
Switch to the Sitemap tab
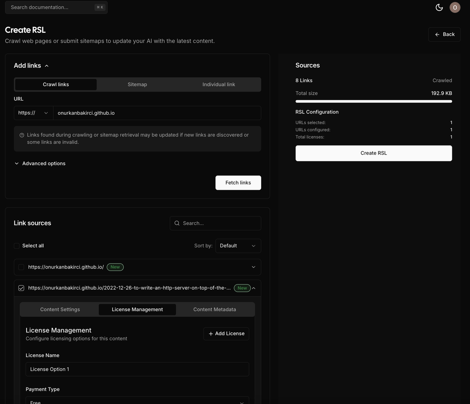(137, 84)
